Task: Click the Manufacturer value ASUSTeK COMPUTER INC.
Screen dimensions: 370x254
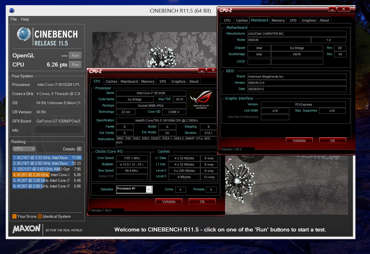Action: (x=297, y=34)
